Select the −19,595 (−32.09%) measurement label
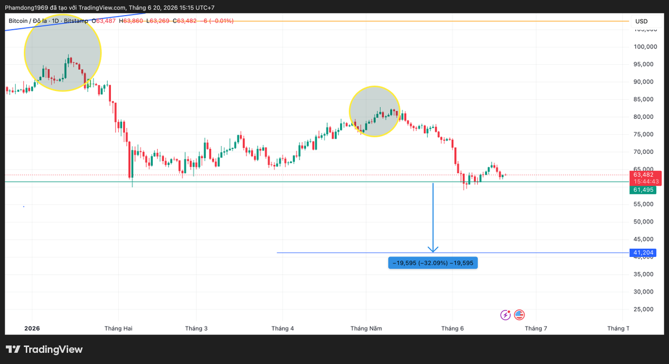This screenshot has height=364, width=669. click(x=433, y=263)
